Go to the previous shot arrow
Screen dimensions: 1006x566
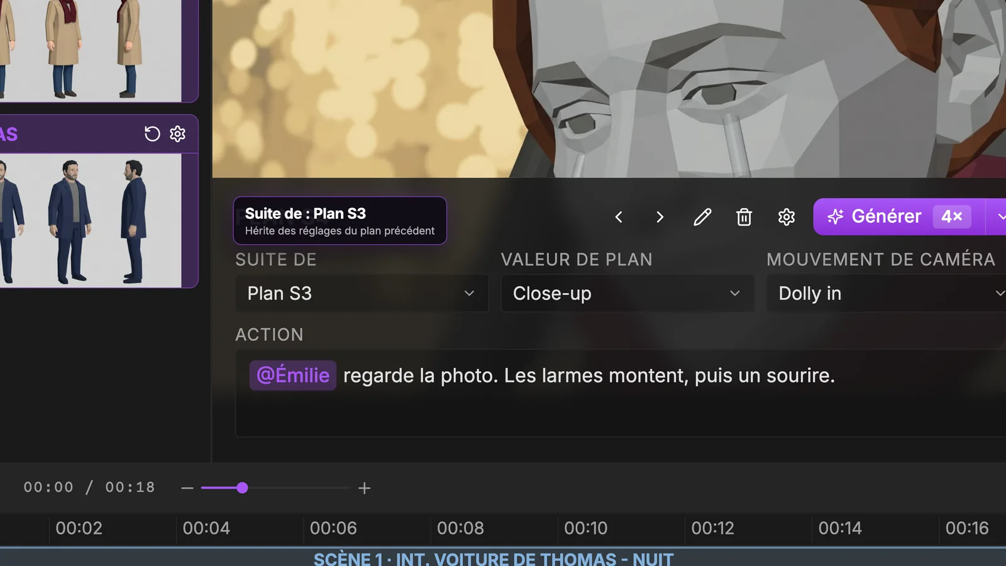coord(619,217)
